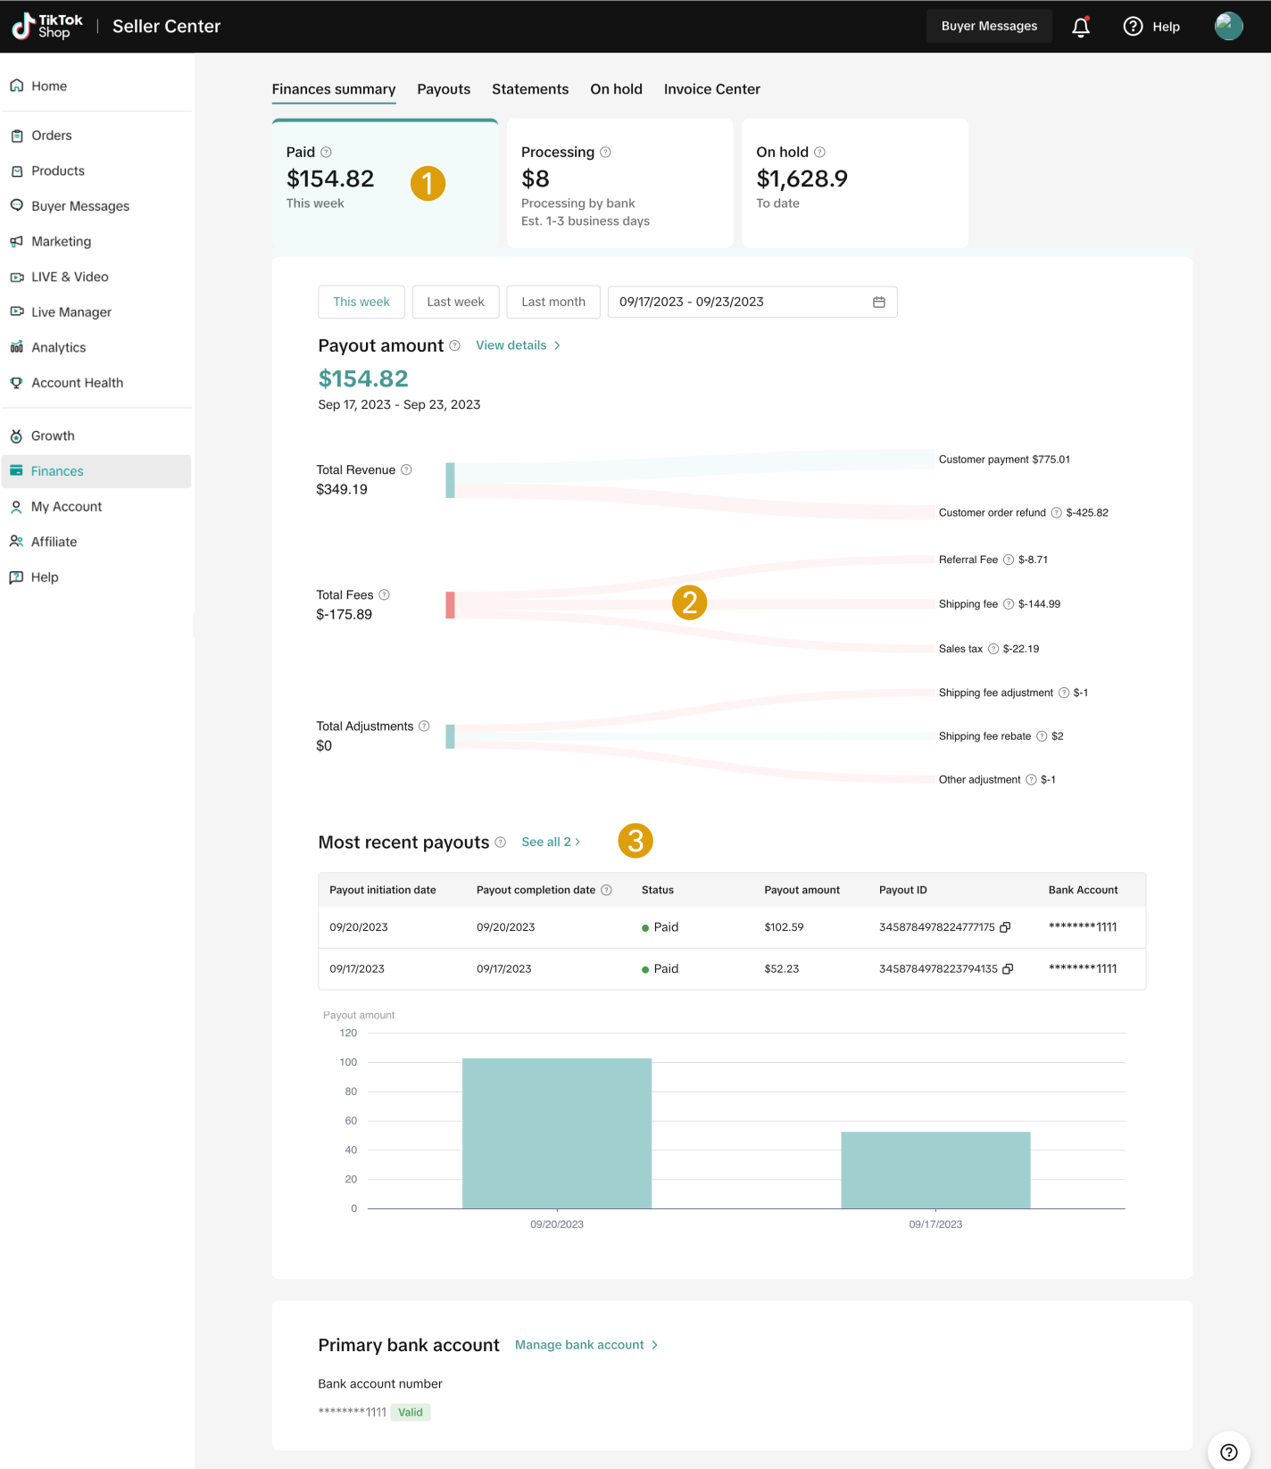Image resolution: width=1271 pixels, height=1469 pixels.
Task: Open the user profile avatar
Action: 1228,26
